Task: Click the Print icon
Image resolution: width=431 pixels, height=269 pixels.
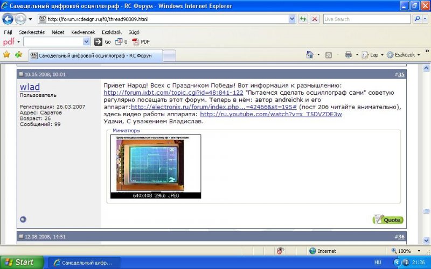Action: (348, 55)
